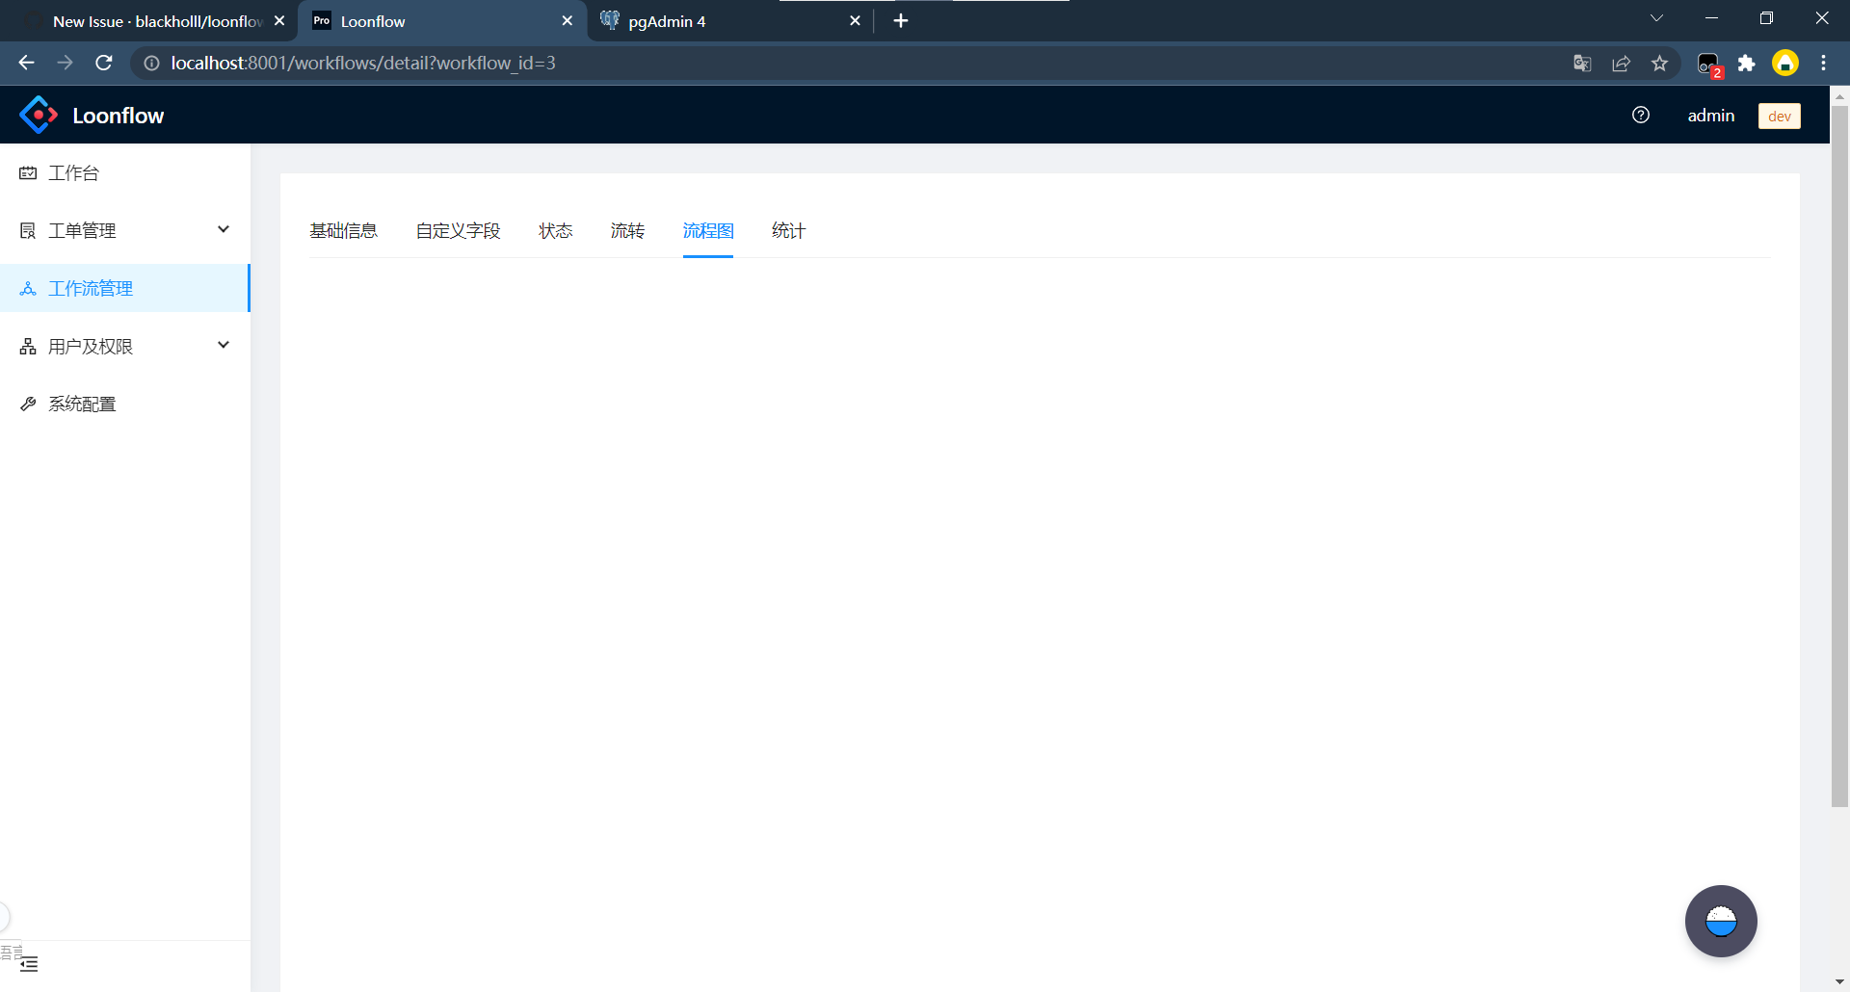Open the 统计 tab

click(788, 231)
